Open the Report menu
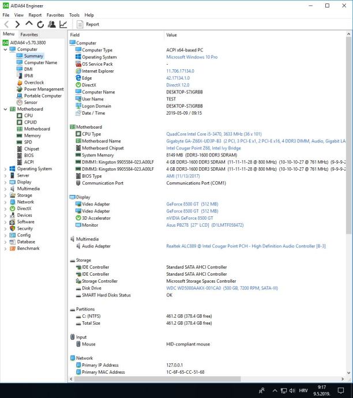 click(35, 15)
